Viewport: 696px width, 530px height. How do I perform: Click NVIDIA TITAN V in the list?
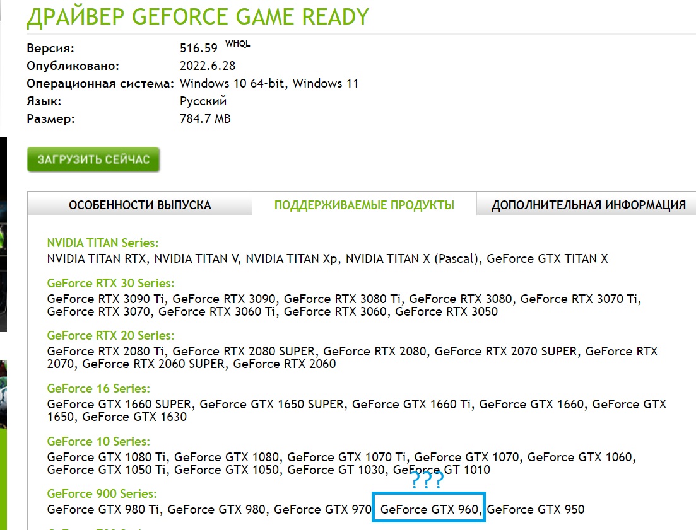click(x=196, y=259)
